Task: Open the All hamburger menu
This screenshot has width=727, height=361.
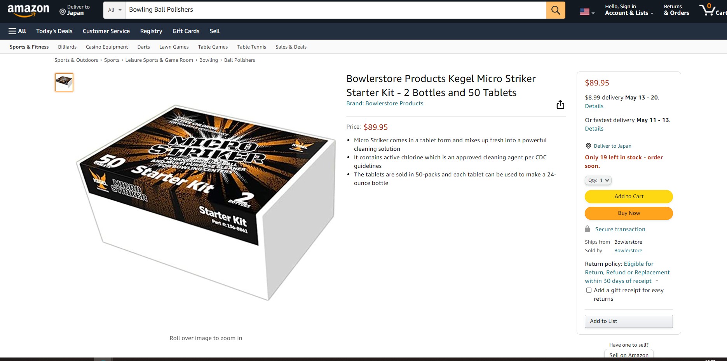Action: point(17,31)
